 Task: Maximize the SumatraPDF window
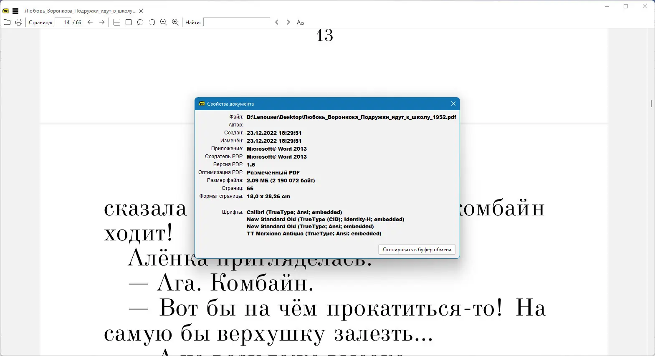626,6
